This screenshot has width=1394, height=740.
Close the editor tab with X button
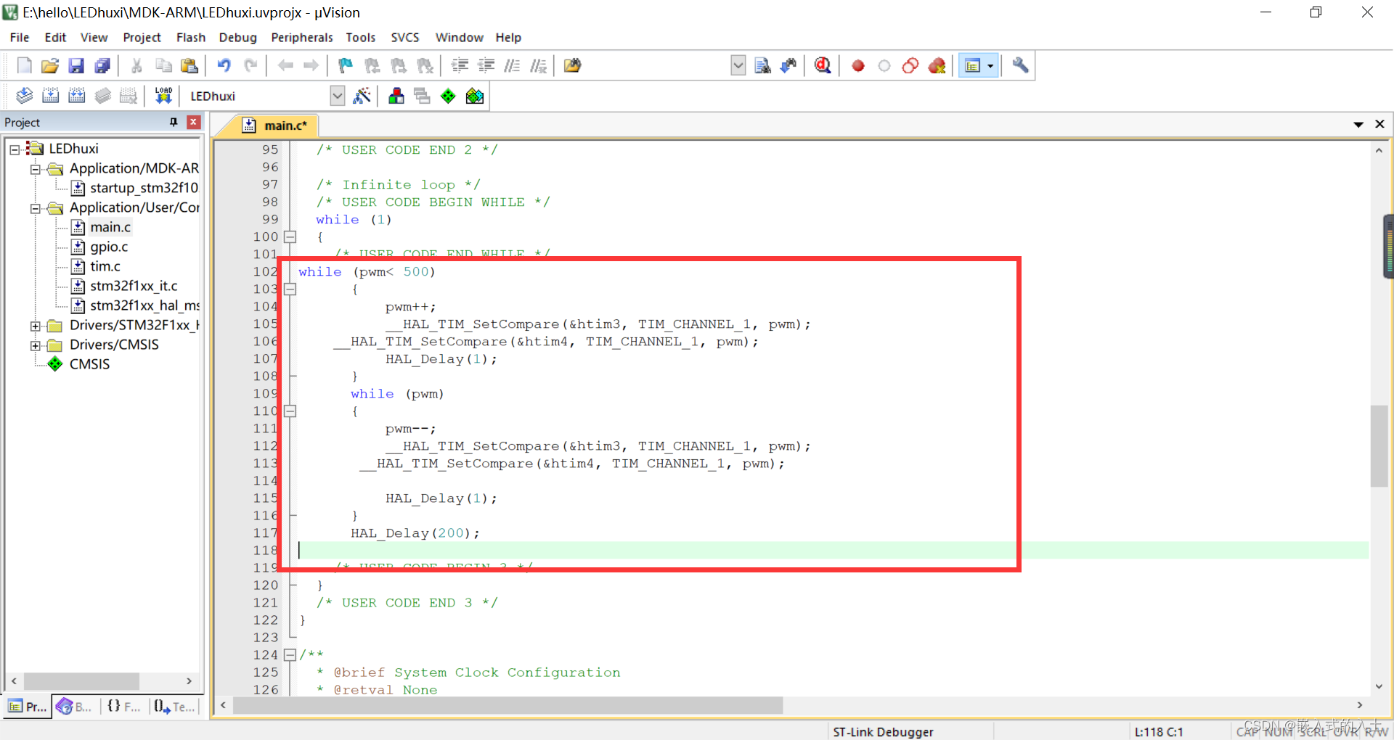(x=1379, y=124)
